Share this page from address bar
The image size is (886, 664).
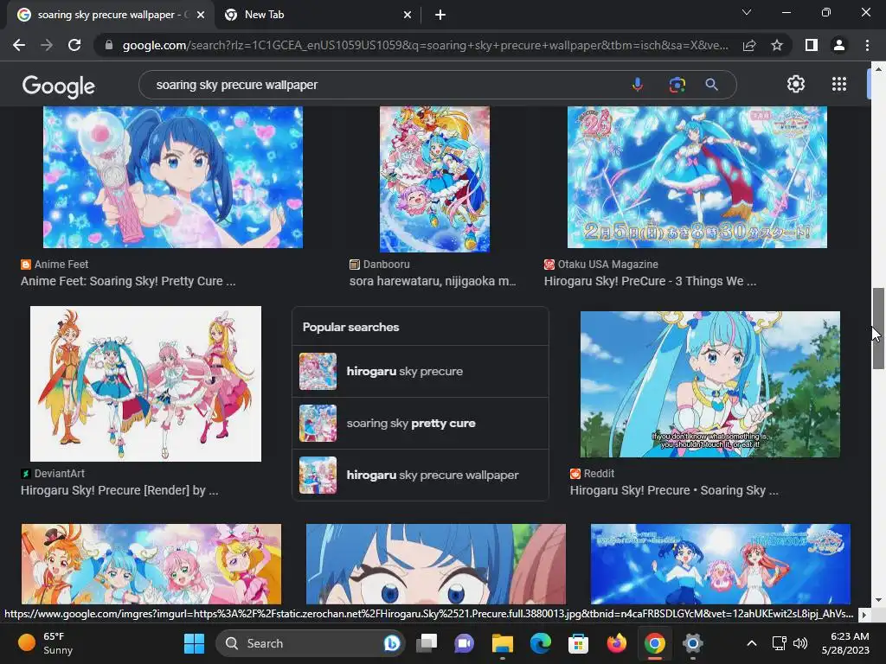point(749,45)
